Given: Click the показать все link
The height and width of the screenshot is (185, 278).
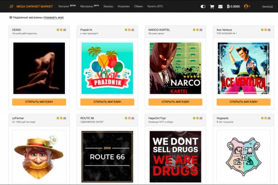Looking at the screenshot, I should (x=54, y=17).
